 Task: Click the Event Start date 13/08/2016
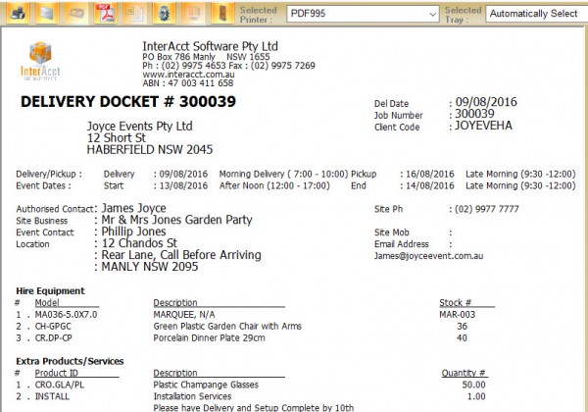pos(183,185)
